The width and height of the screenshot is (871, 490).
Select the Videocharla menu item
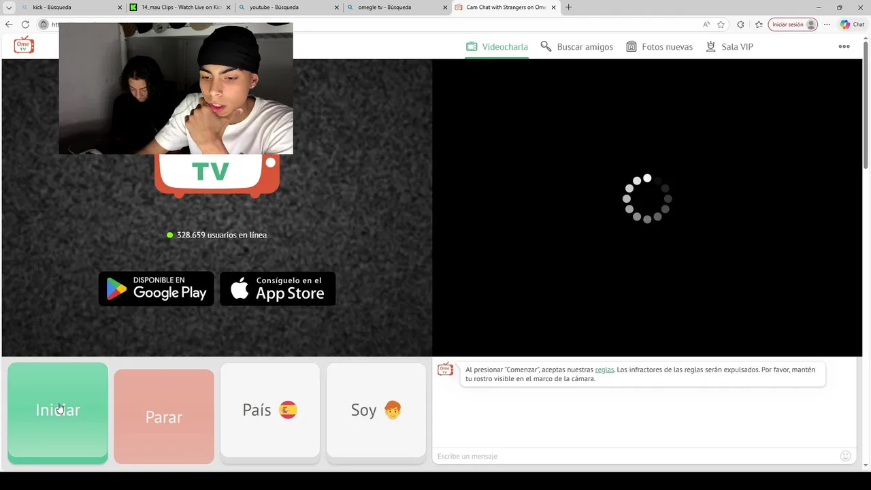pyautogui.click(x=497, y=47)
